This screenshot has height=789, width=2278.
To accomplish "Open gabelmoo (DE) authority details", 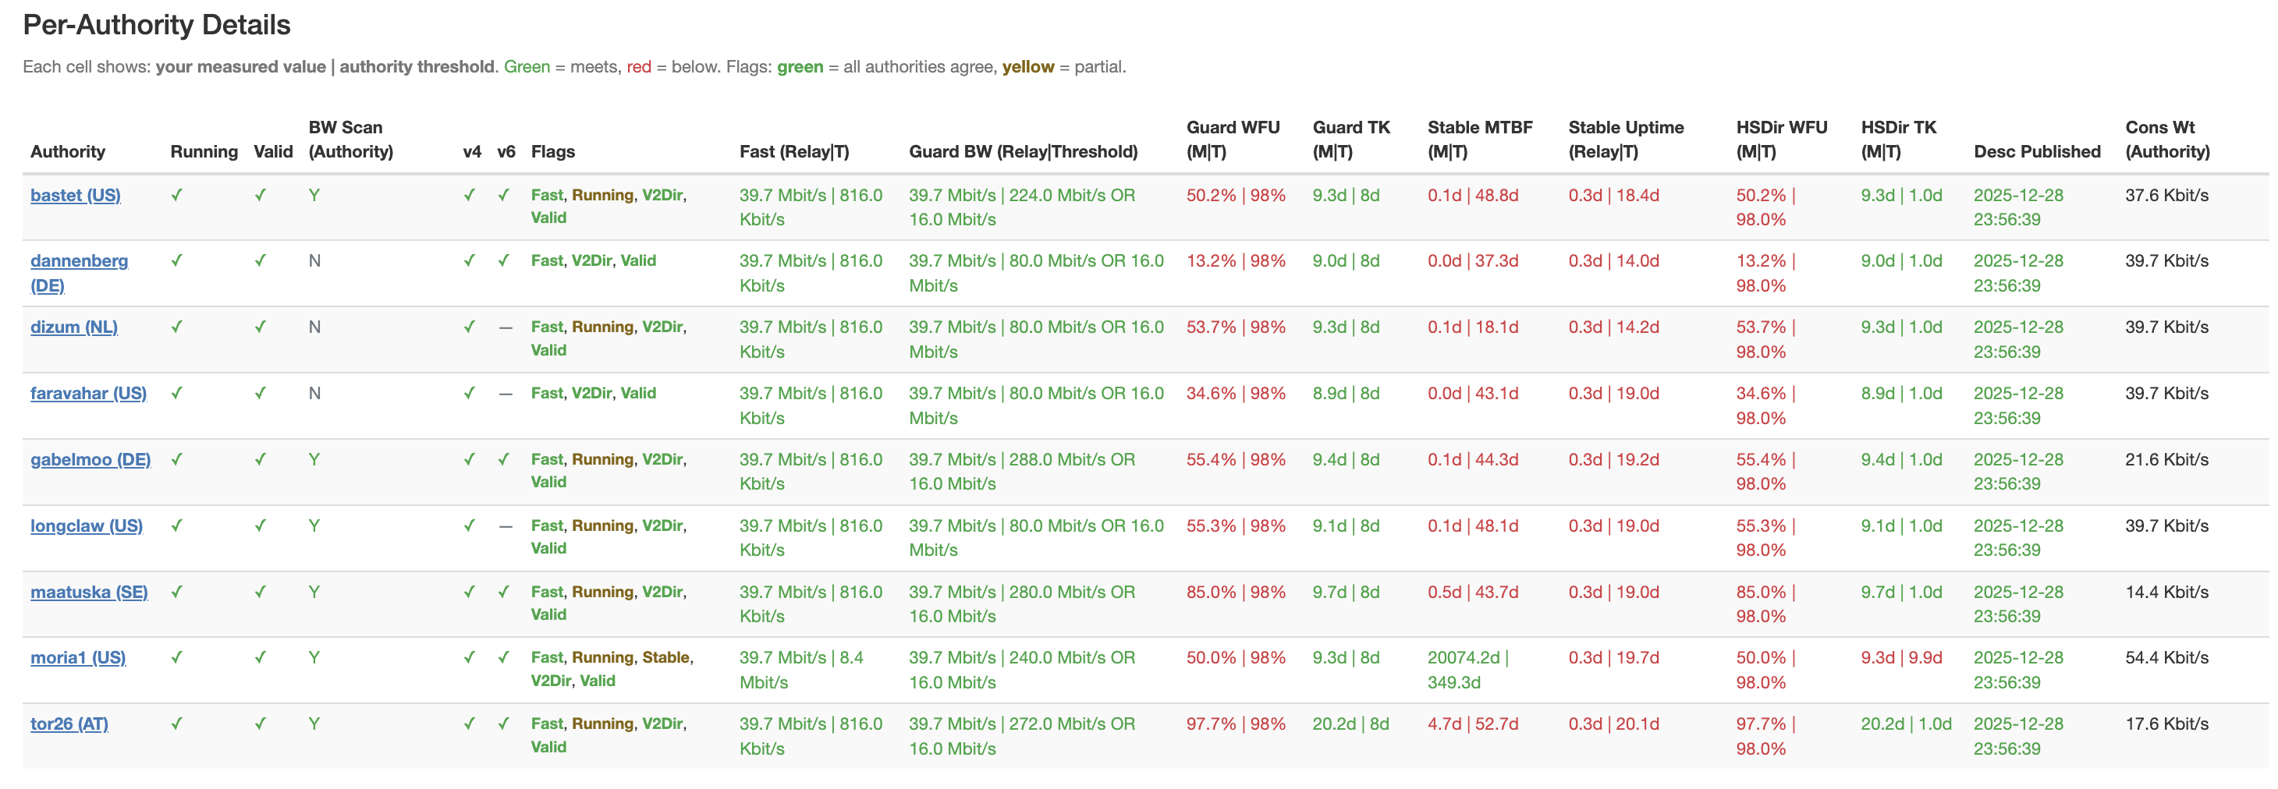I will tap(90, 460).
